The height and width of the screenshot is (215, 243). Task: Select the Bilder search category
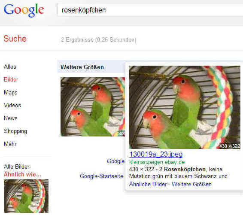click(11, 80)
